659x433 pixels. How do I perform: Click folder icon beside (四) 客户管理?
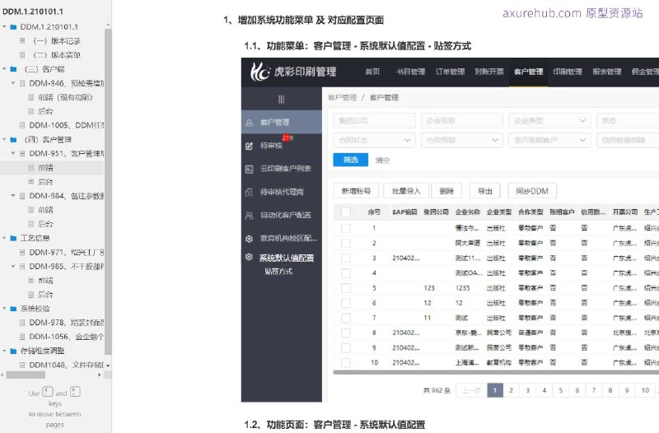click(x=13, y=139)
